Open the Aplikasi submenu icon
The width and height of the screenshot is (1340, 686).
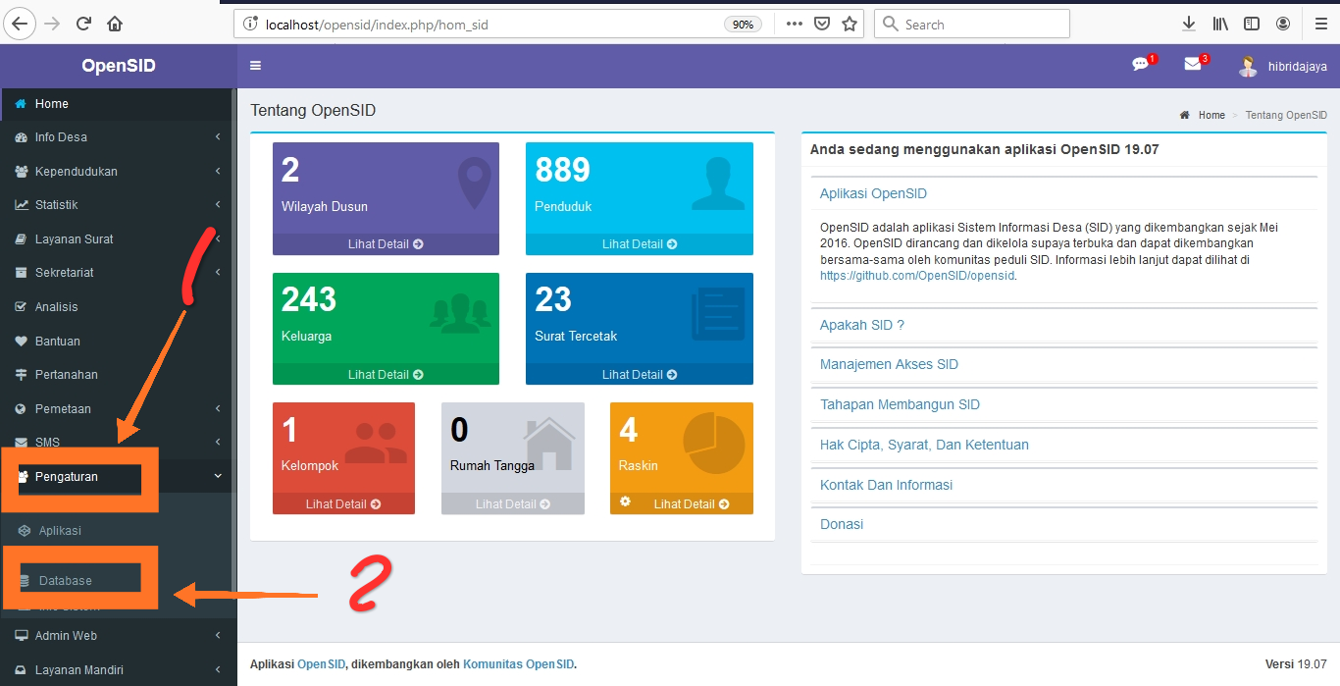click(x=25, y=531)
